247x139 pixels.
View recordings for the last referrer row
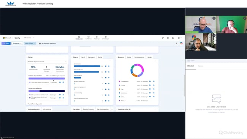coord(106,101)
